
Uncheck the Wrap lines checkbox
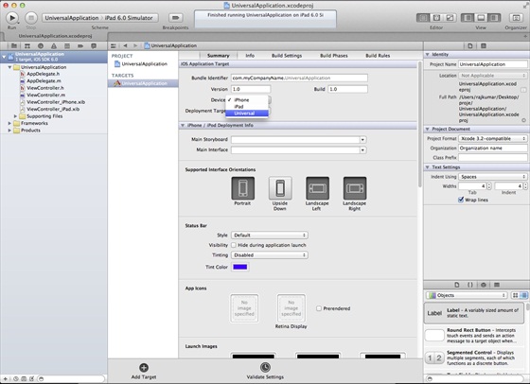[x=461, y=200]
